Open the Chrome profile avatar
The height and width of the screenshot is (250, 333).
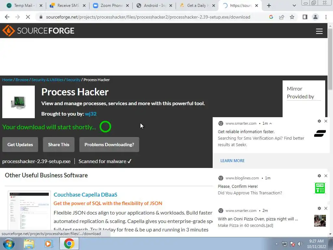(x=315, y=17)
